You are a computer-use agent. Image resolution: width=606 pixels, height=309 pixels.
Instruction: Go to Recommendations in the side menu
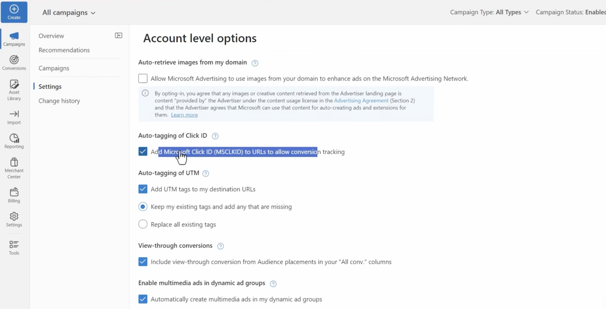point(64,50)
